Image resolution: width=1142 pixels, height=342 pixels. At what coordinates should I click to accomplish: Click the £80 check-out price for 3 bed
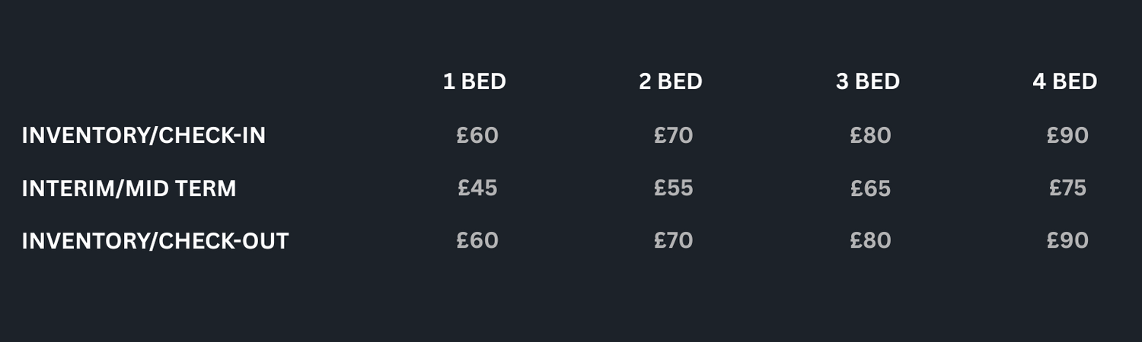870,241
